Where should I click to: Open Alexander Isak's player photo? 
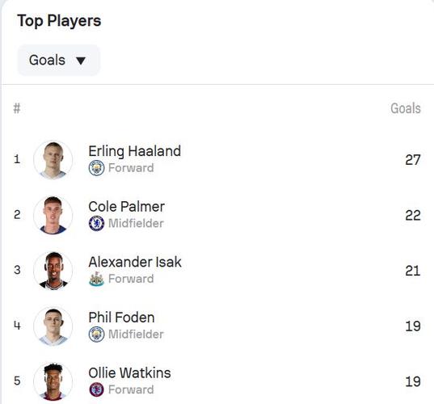53,271
